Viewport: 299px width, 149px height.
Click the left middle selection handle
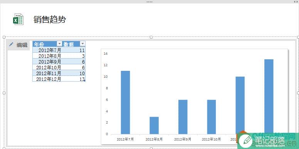pyautogui.click(x=4, y=93)
